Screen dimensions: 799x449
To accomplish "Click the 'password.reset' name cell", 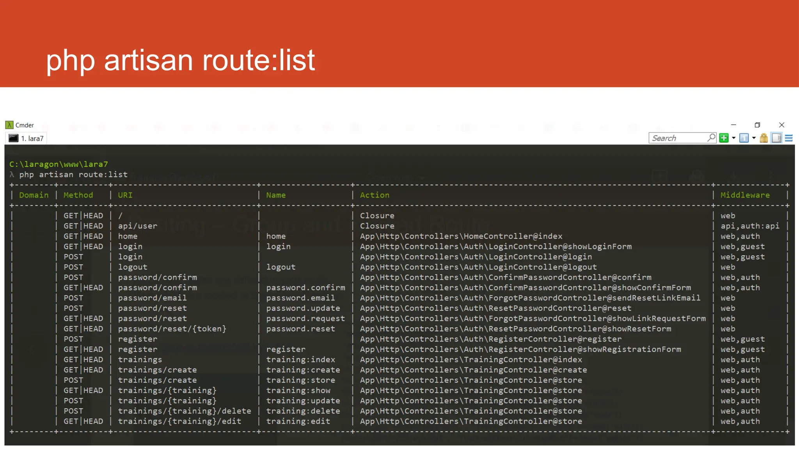I will coord(300,329).
